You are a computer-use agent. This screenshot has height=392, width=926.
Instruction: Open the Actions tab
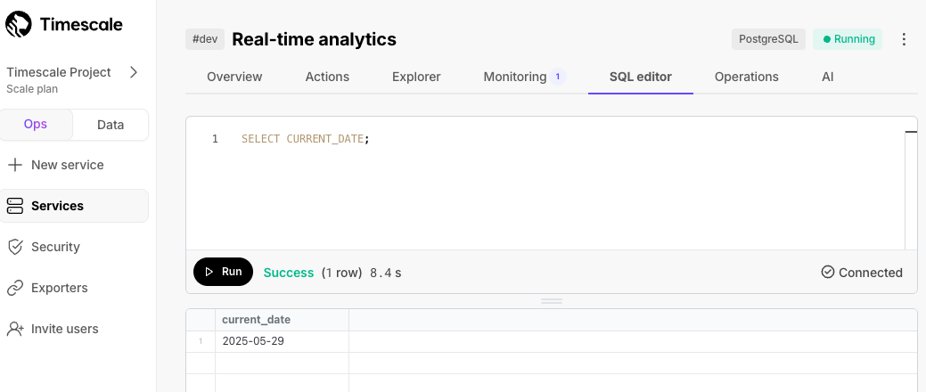[327, 77]
